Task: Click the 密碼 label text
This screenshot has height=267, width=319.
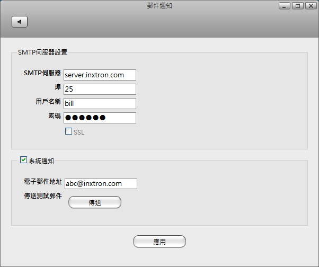Action: (55, 115)
